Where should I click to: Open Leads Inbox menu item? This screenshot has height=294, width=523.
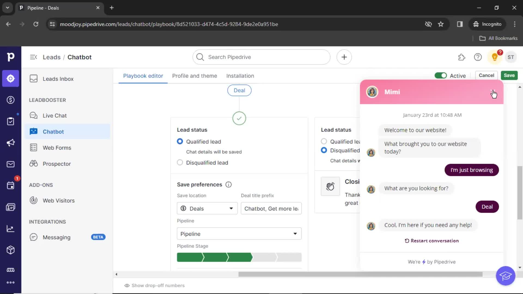click(x=67, y=79)
